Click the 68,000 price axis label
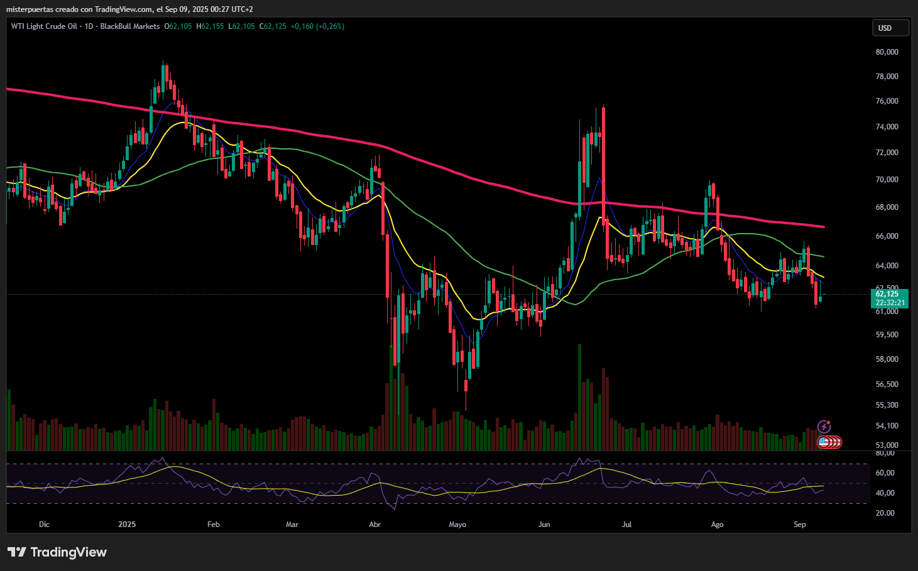 click(x=887, y=207)
